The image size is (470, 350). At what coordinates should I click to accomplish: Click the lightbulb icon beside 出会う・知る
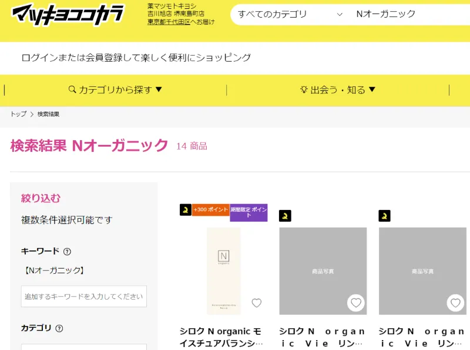pos(304,90)
